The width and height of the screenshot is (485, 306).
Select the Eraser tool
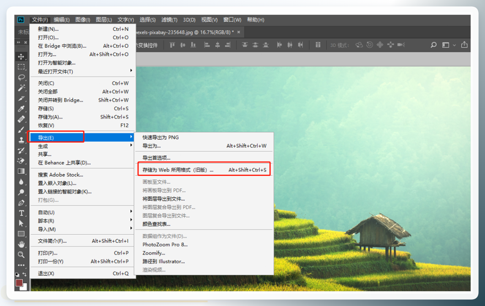[x=21, y=161]
